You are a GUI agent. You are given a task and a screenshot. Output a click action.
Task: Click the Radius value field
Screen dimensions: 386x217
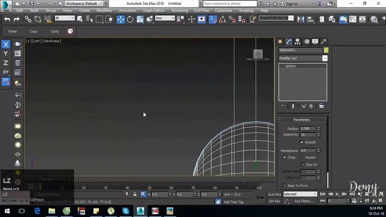[x=308, y=128]
